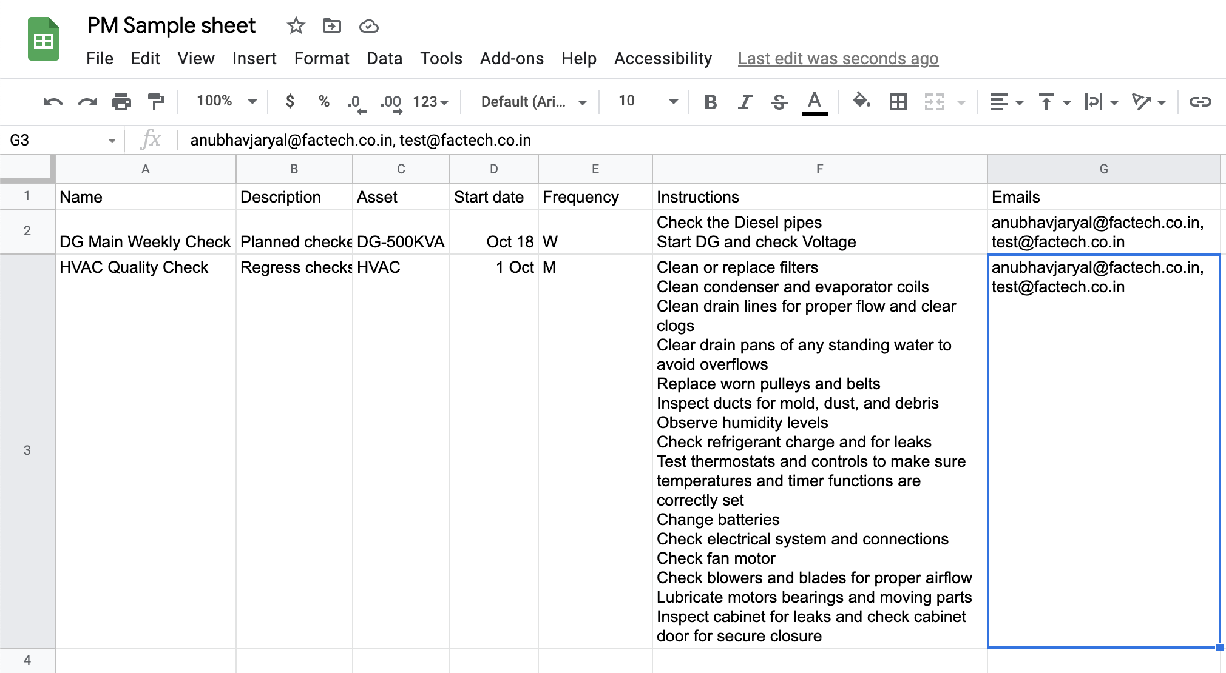Click the Print icon
The width and height of the screenshot is (1226, 673).
point(121,102)
